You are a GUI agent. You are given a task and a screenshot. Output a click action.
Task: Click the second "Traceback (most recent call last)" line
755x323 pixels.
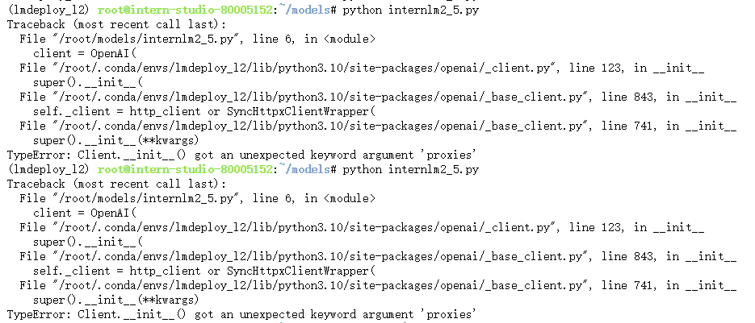99,184
